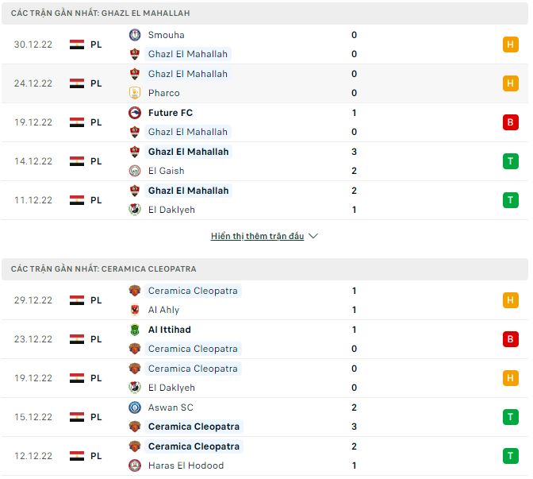Click the Smouha club crest icon
The width and height of the screenshot is (533, 479).
coord(135,35)
